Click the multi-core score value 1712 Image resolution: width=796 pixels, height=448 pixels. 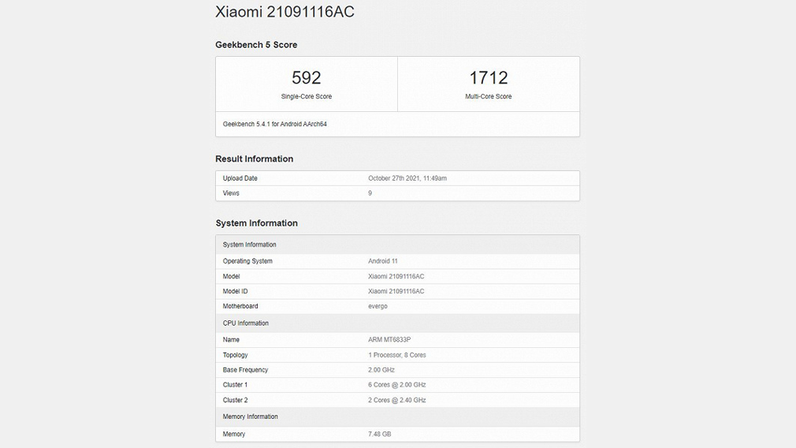coord(489,78)
